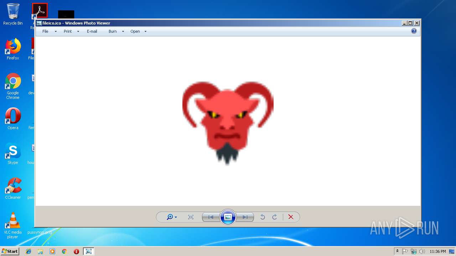Click the Start button

(10, 251)
